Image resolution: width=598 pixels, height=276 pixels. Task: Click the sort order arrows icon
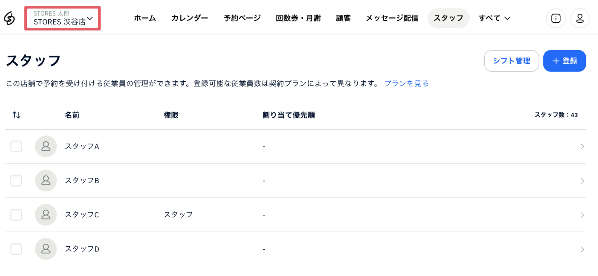(x=16, y=115)
